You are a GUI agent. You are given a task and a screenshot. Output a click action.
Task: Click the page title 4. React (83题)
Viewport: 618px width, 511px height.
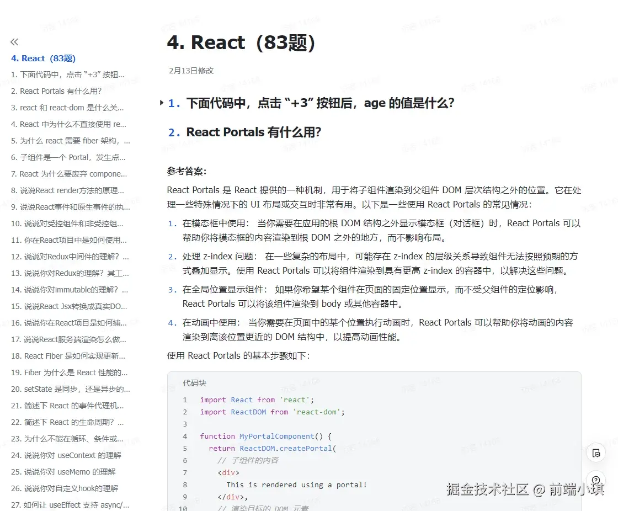241,42
